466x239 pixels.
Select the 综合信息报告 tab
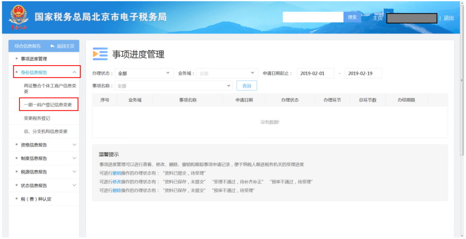coord(28,46)
